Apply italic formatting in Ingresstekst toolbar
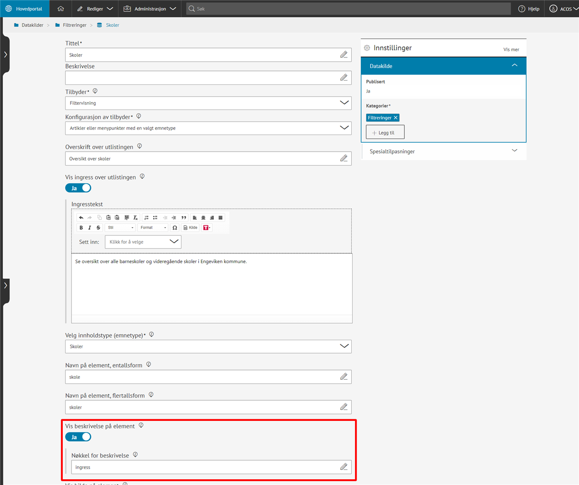 click(x=90, y=228)
